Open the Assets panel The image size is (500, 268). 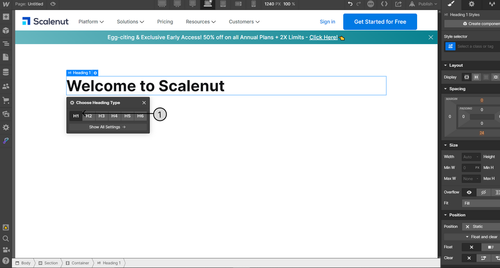pos(6,114)
